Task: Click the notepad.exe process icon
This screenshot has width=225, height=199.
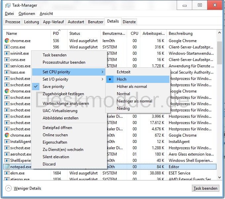Action: 7,167
